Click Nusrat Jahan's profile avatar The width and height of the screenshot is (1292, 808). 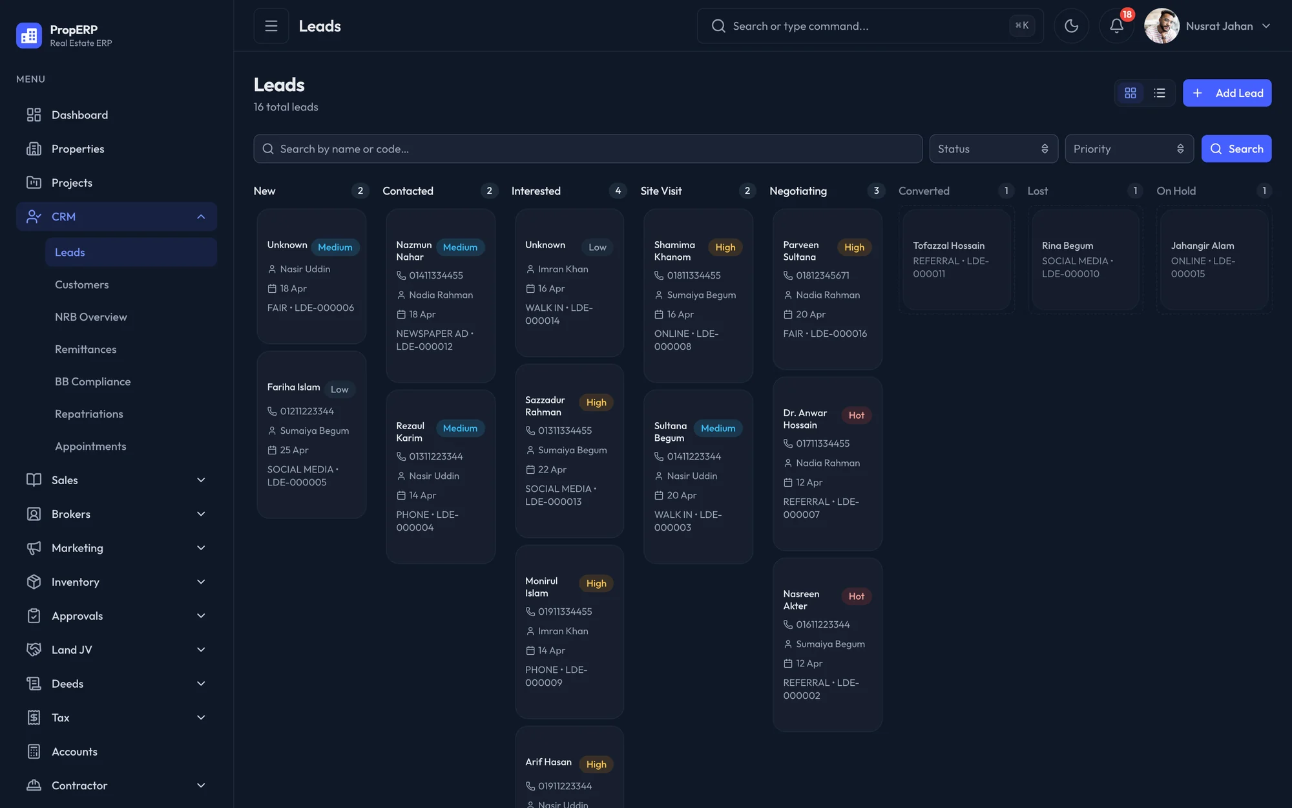[x=1162, y=26]
